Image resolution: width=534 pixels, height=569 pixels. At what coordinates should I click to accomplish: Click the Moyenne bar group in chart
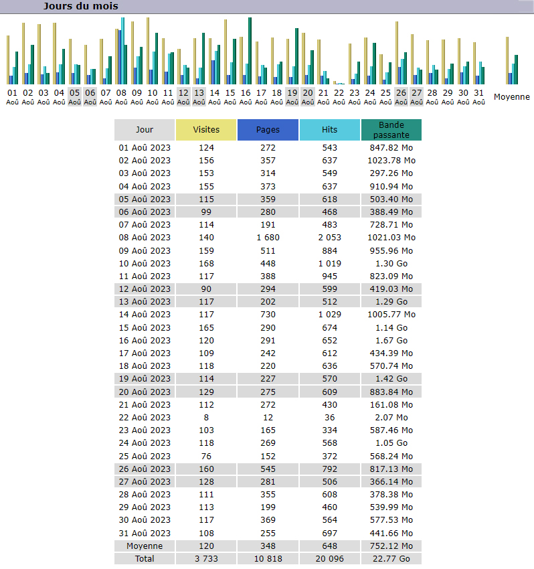pos(512,61)
